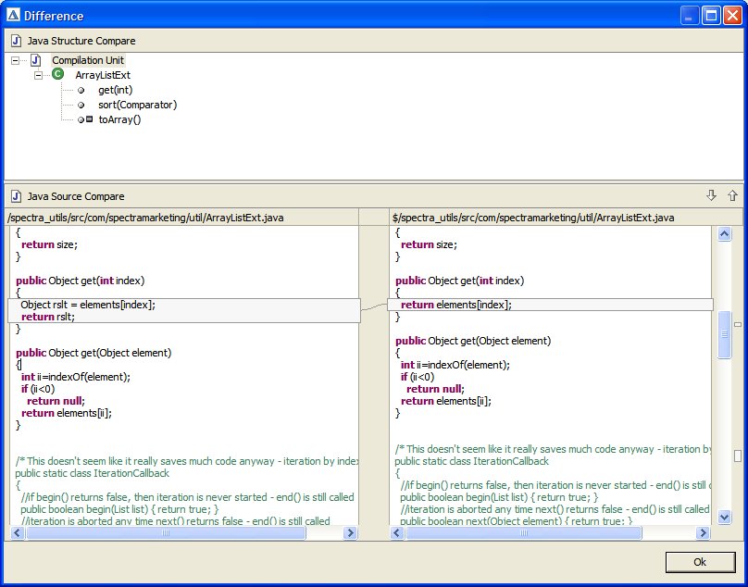Click 'return null;' in the right pane
This screenshot has width=748, height=587.
coord(435,389)
